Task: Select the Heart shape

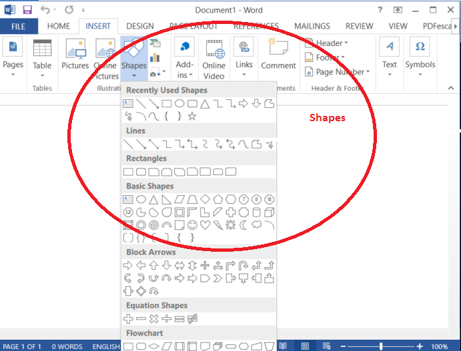Action: (x=205, y=225)
